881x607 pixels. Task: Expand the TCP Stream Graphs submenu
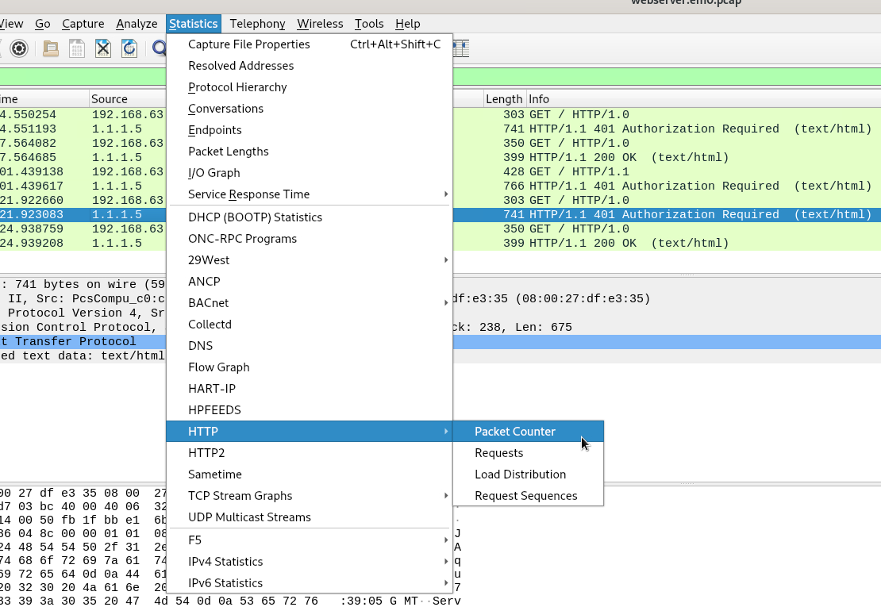point(240,496)
